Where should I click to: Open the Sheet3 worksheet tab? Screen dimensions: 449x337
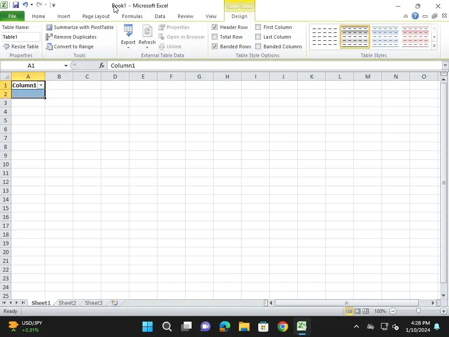point(94,303)
